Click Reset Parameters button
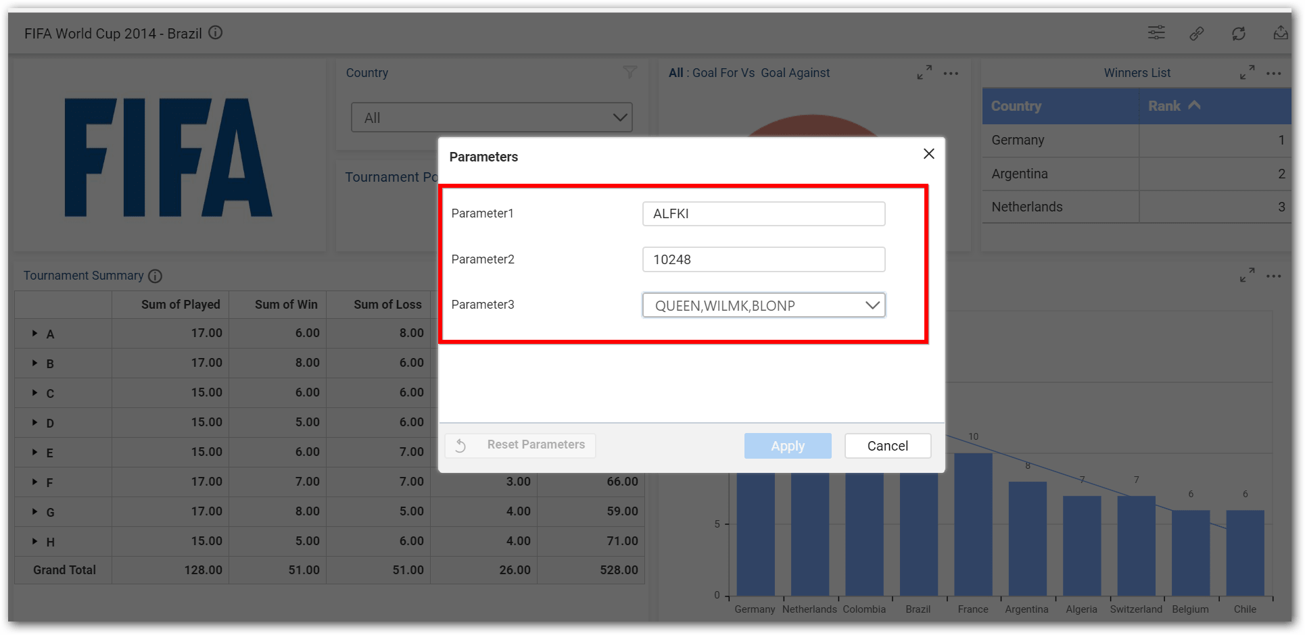1305x635 pixels. click(x=520, y=445)
